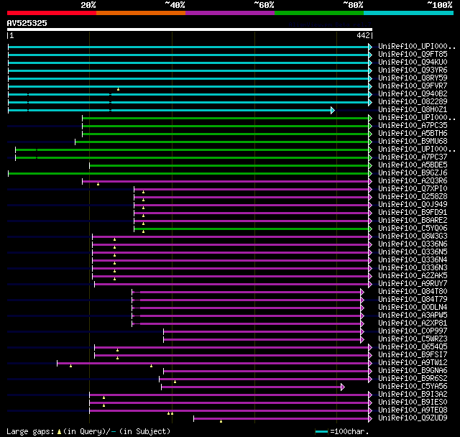Select the UniRef100_B9FSI7 label
The height and width of the screenshot is (437, 460).
tap(413, 355)
